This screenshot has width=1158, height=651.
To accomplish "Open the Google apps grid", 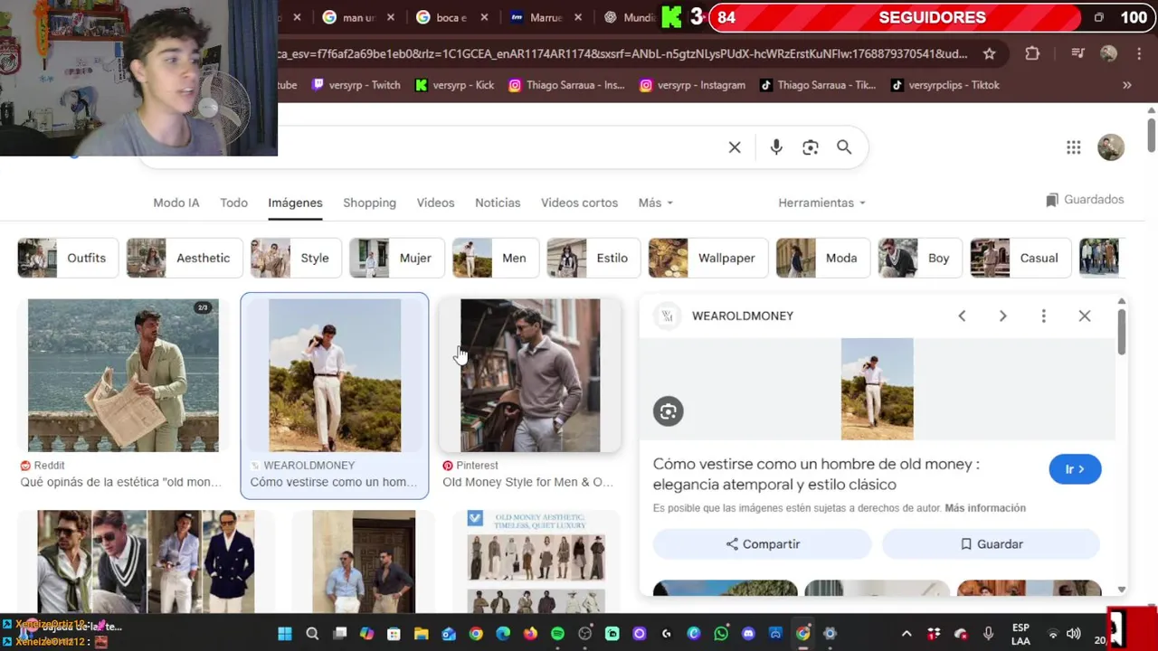I will coord(1074,147).
